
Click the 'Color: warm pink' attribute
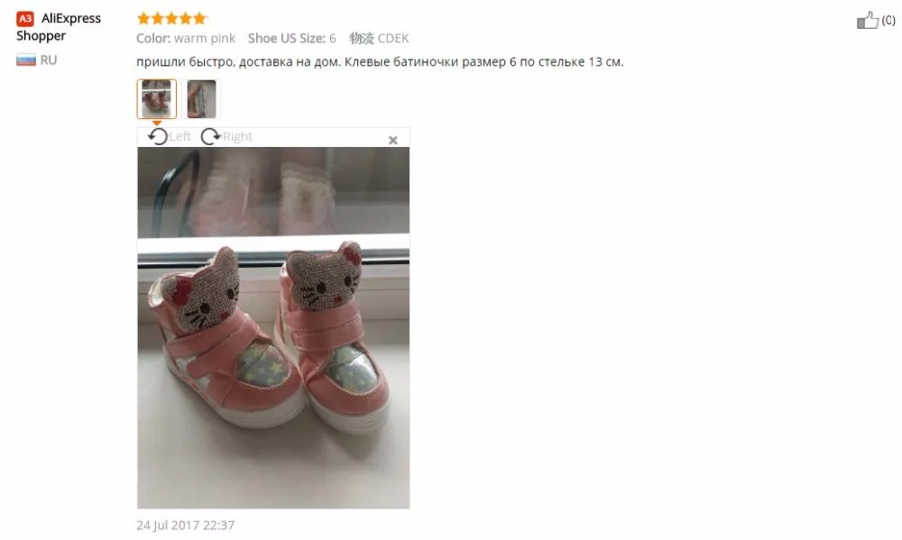(x=186, y=39)
